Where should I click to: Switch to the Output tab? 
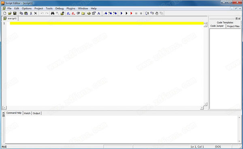pyautogui.click(x=36, y=113)
